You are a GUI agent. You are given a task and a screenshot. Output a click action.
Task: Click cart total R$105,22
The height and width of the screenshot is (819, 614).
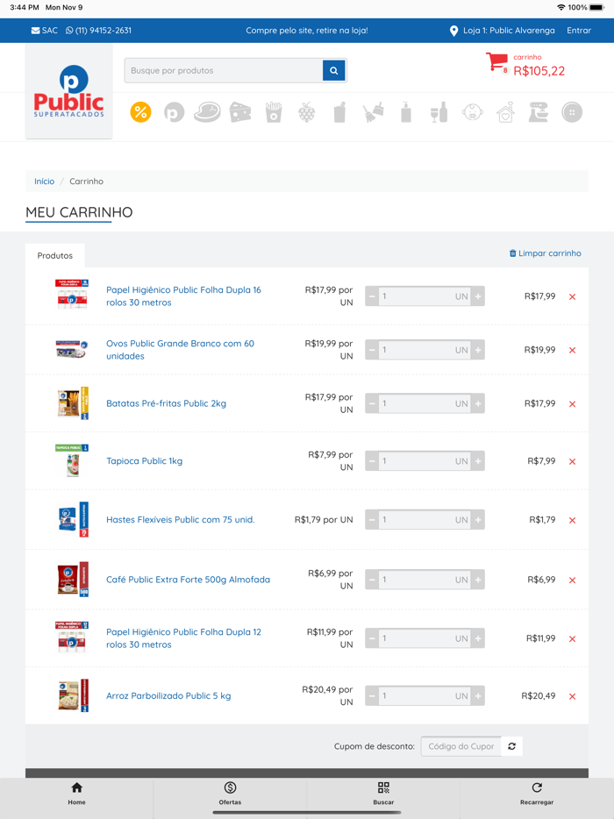point(539,71)
